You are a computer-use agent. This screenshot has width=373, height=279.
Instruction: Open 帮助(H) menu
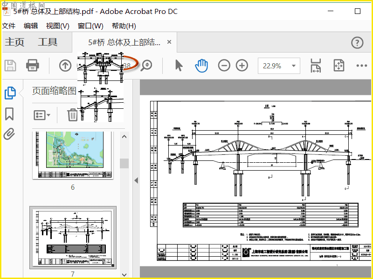(124, 26)
